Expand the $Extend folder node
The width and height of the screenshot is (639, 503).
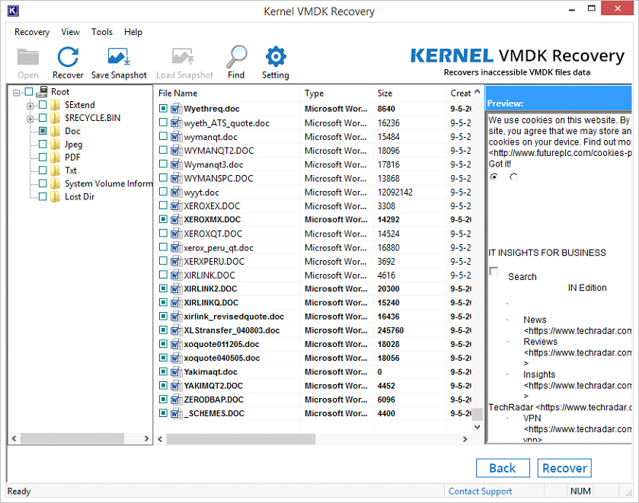pos(30,105)
